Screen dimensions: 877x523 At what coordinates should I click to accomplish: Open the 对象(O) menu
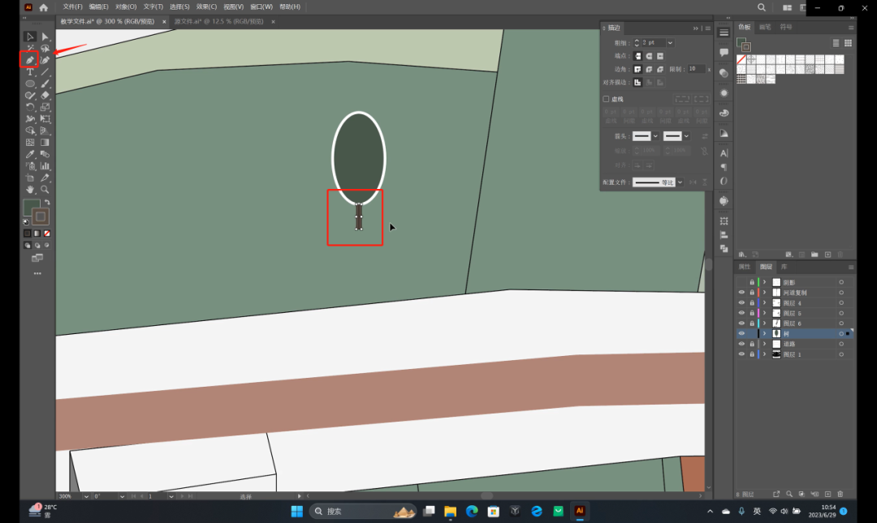pos(126,6)
